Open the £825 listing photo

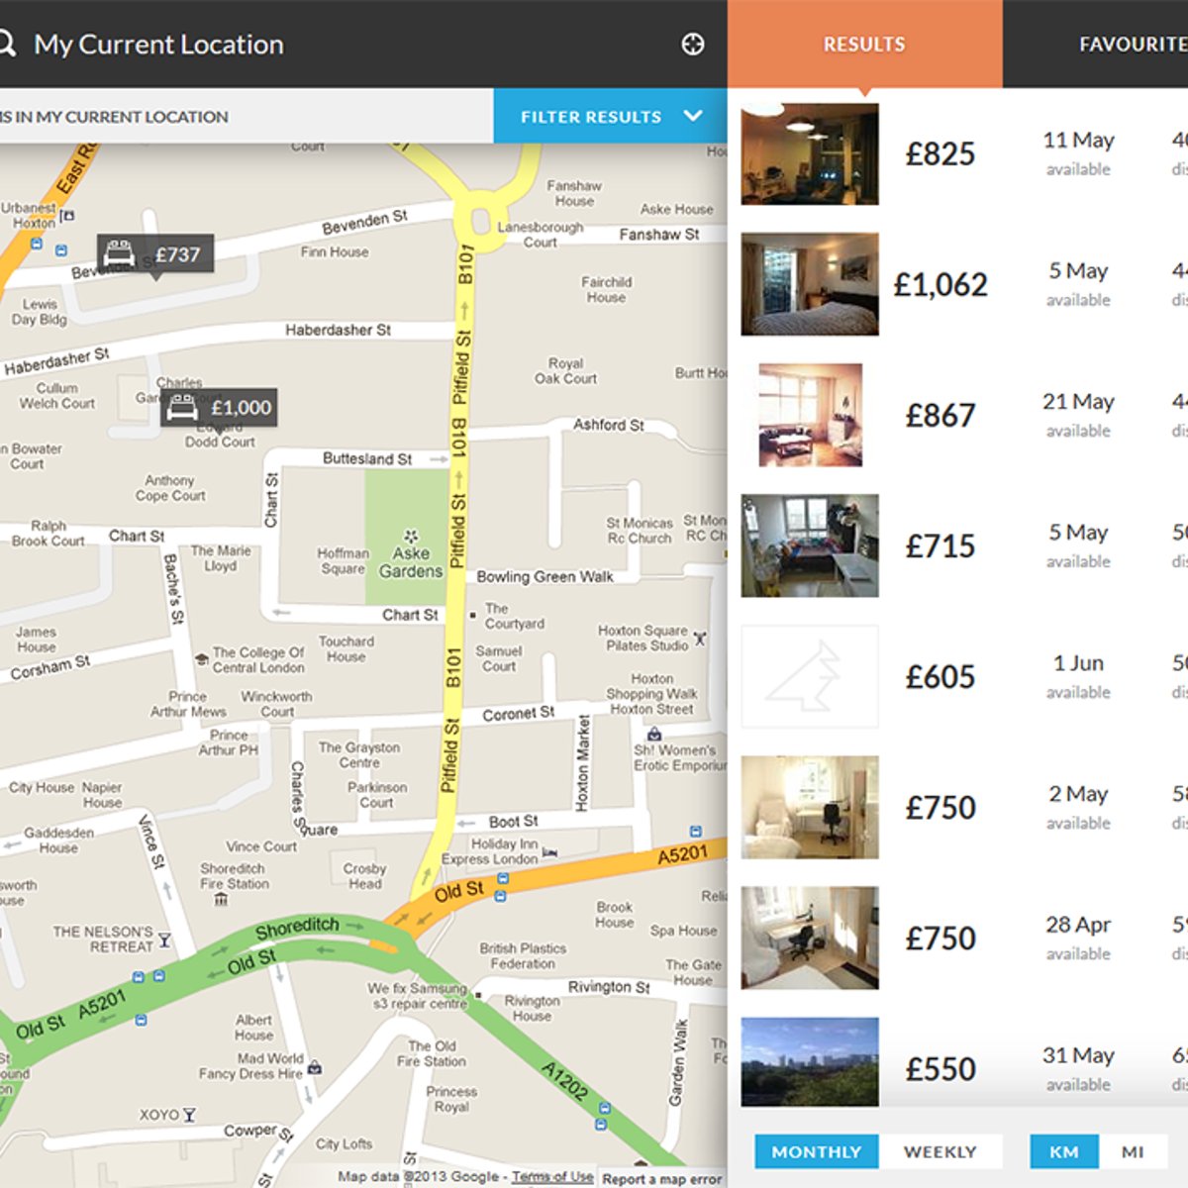pyautogui.click(x=810, y=154)
